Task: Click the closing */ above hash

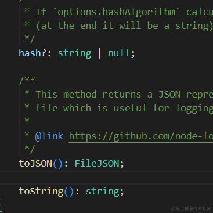Action: (x=30, y=39)
